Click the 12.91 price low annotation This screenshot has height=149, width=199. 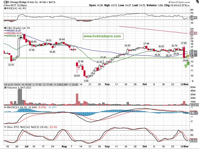tap(11, 65)
